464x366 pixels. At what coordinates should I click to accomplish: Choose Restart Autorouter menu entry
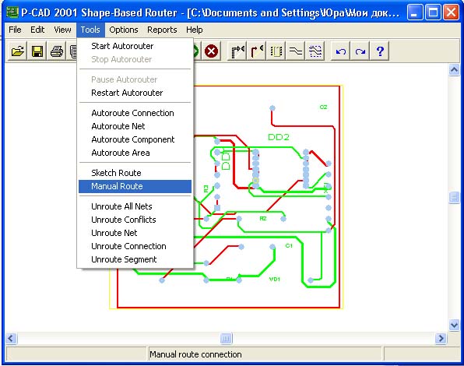tap(135, 93)
